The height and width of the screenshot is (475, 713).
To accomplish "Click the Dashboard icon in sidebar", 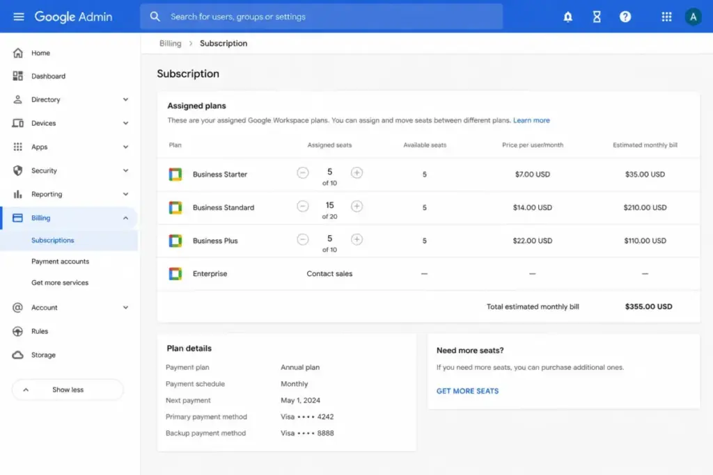I will [x=17, y=76].
